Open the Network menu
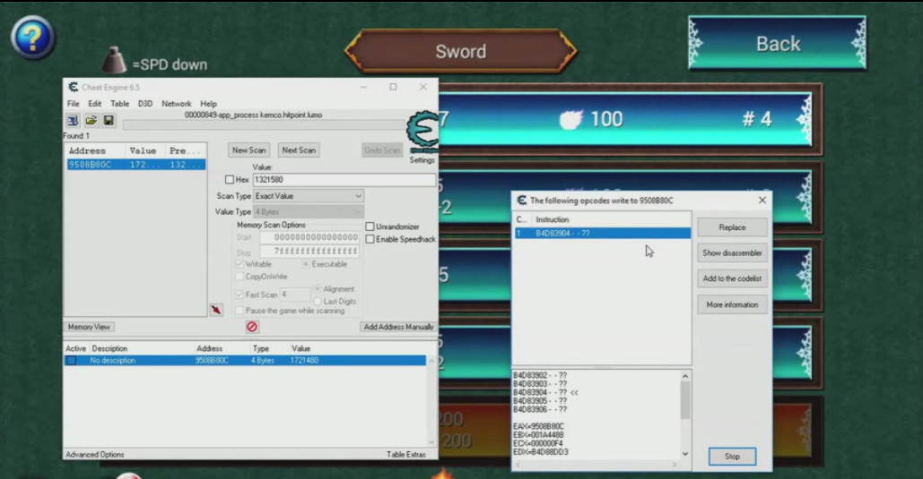This screenshot has height=479, width=923. coord(176,104)
